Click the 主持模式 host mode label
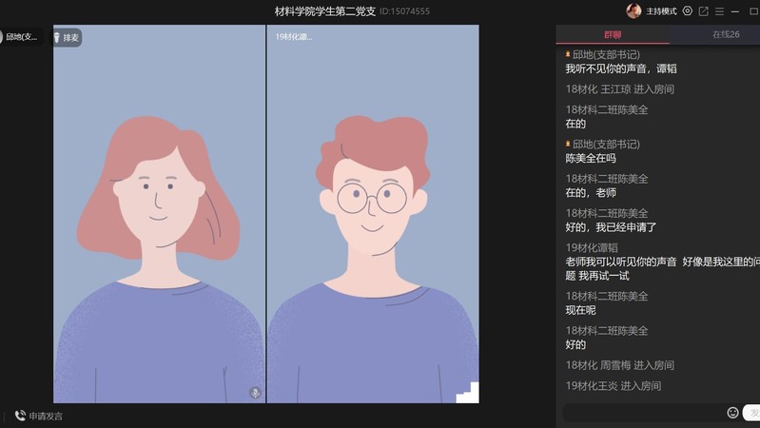 click(661, 11)
